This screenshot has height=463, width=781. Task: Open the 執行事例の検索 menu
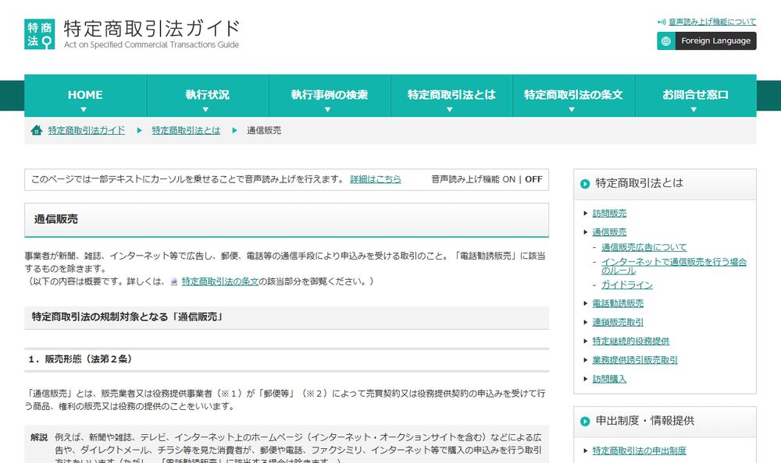click(x=330, y=96)
